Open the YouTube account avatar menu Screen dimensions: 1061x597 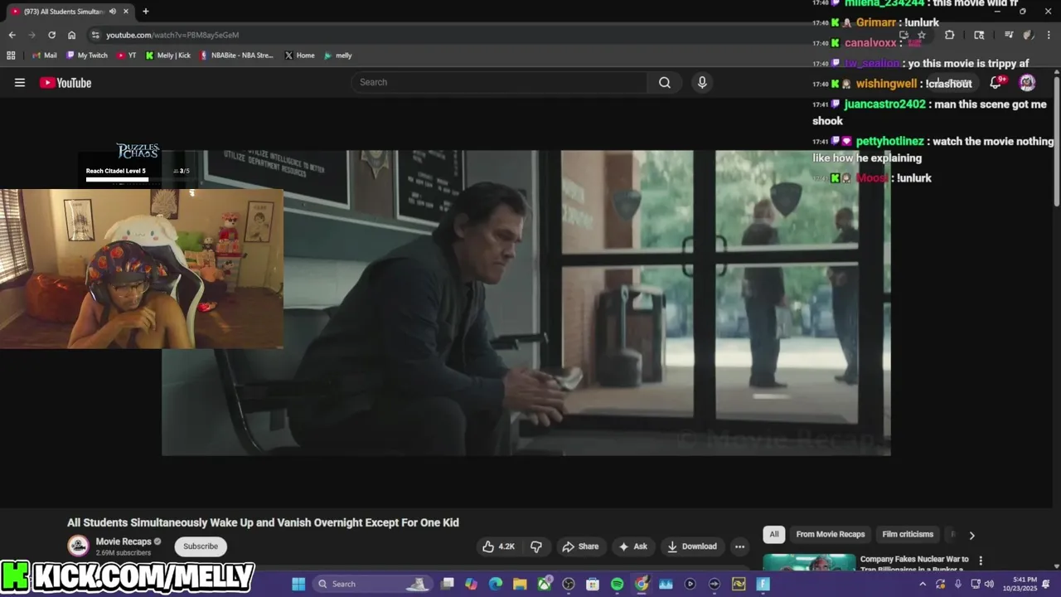(1027, 82)
